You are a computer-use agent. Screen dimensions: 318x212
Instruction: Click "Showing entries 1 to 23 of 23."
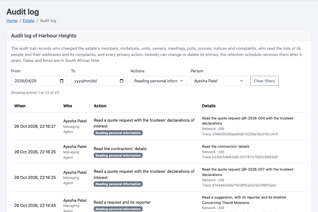tap(35, 93)
